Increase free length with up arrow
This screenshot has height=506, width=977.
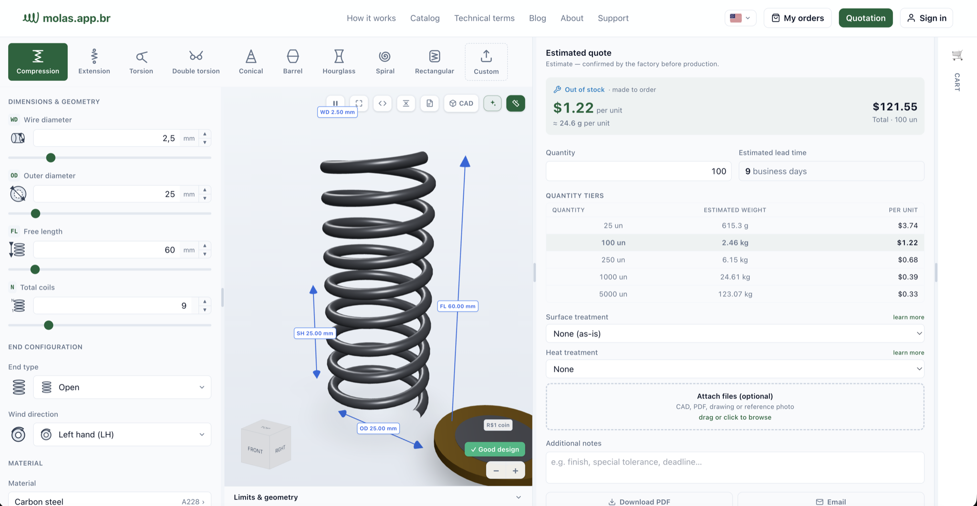pos(205,246)
